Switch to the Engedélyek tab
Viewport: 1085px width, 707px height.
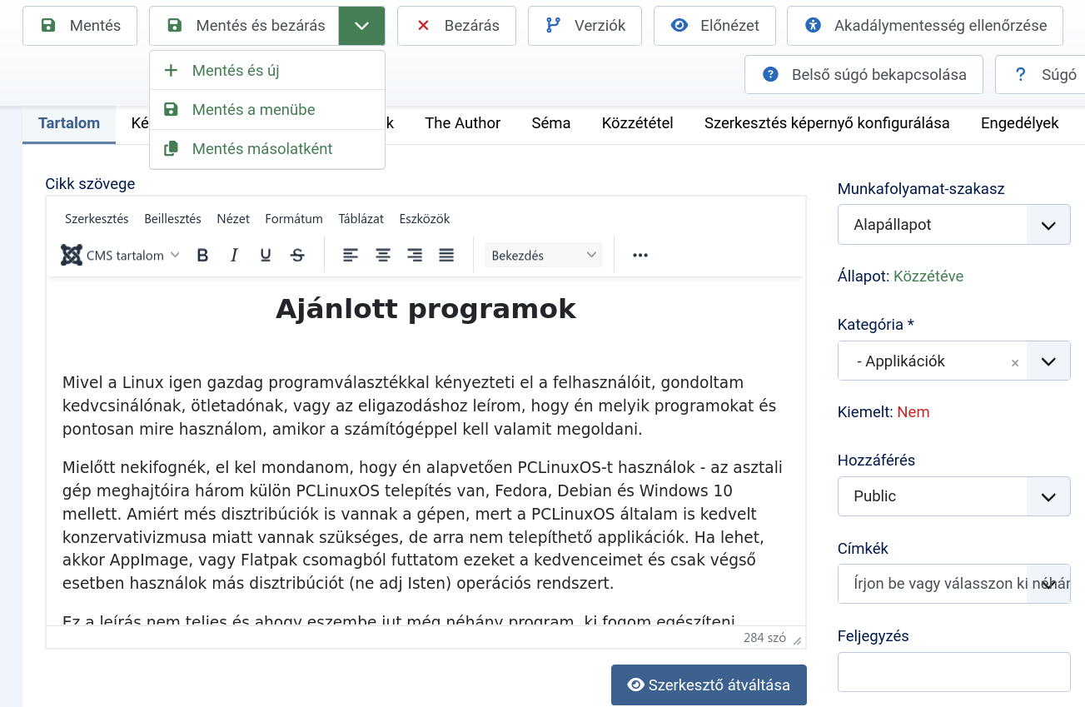(x=1020, y=123)
